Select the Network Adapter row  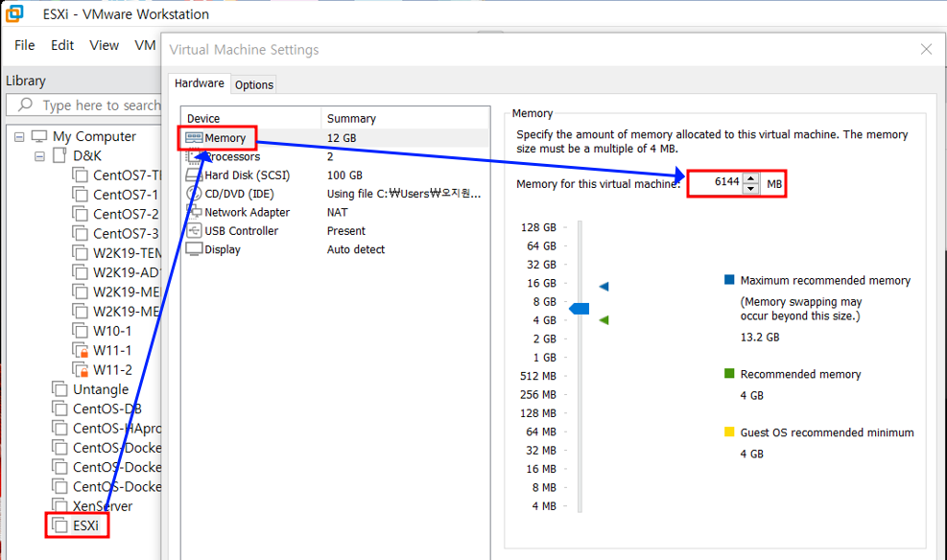tap(335, 212)
